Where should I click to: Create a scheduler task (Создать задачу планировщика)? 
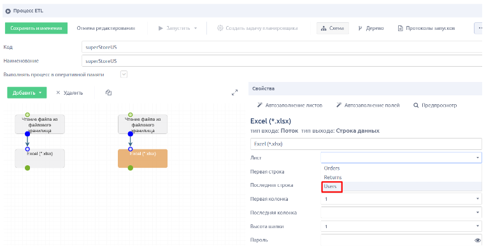[x=257, y=28]
